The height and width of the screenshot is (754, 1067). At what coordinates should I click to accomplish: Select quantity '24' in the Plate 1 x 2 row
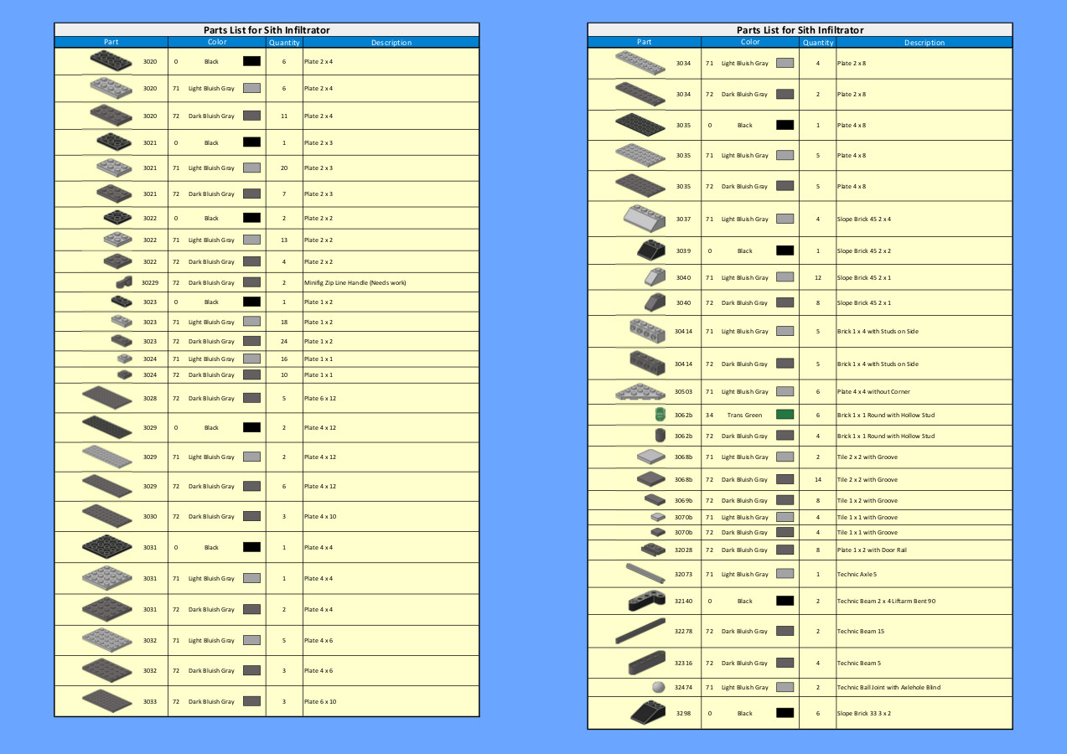[x=284, y=341]
